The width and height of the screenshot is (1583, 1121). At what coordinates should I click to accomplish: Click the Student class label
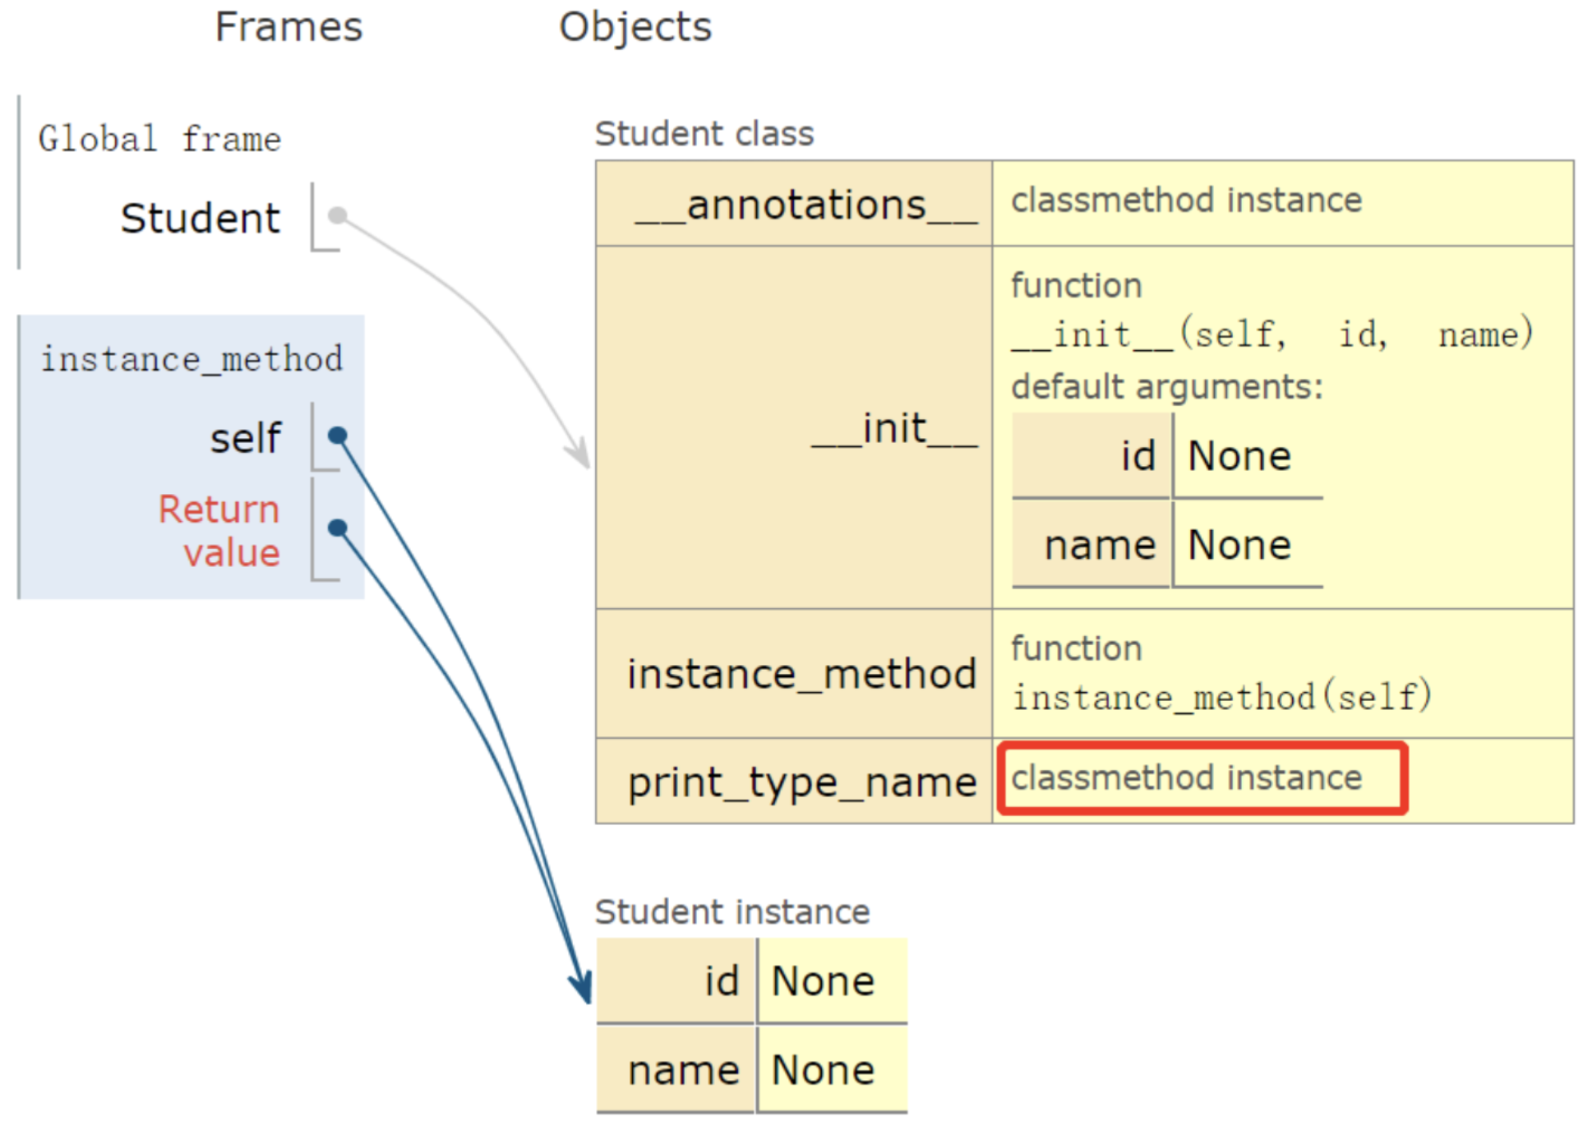click(x=704, y=133)
